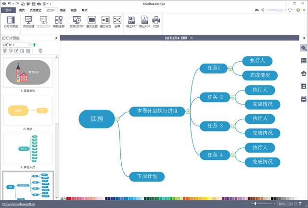Select slide thumbnail 1. 家庭会议

28,72
